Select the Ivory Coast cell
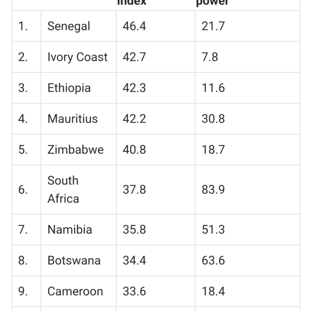This screenshot has width=311, height=311. (x=77, y=57)
